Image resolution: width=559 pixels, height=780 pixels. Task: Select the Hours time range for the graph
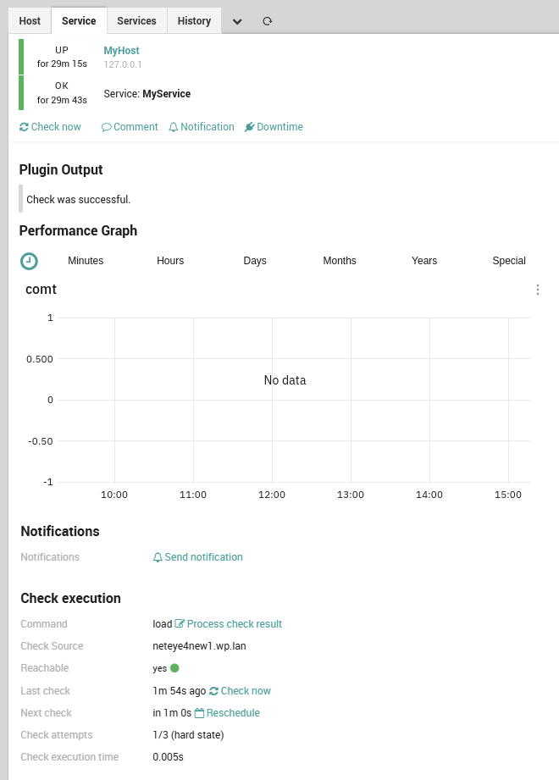point(169,261)
